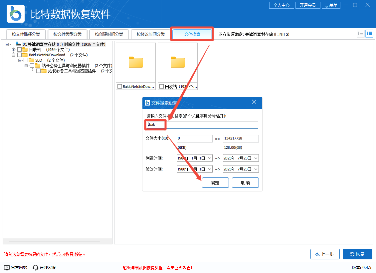
Task: Click the 回收站 folder icon in tree
Action: [x=25, y=50]
